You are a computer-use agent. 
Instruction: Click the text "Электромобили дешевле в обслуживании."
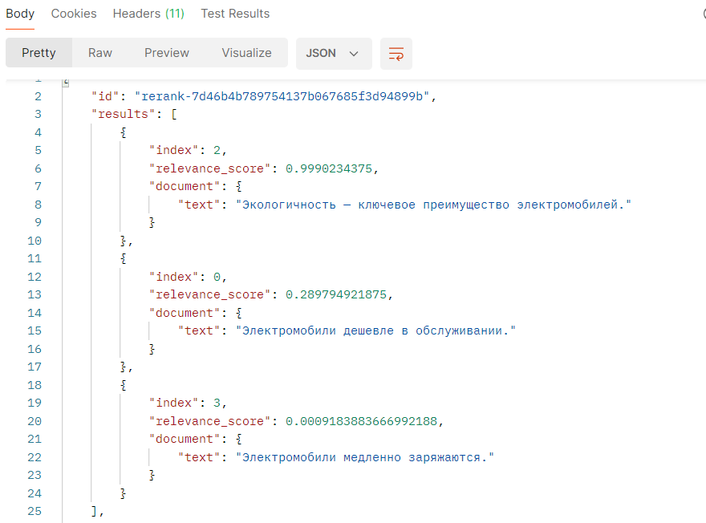(x=375, y=330)
